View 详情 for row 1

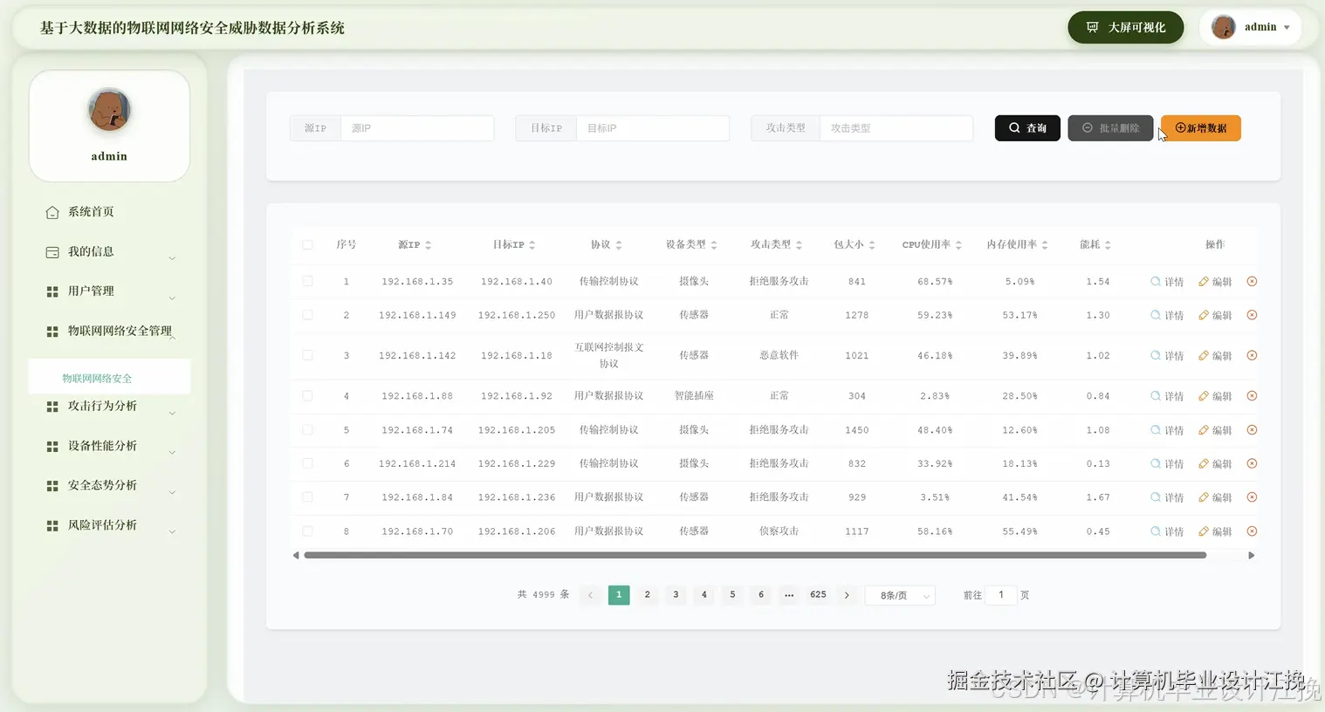point(1167,282)
